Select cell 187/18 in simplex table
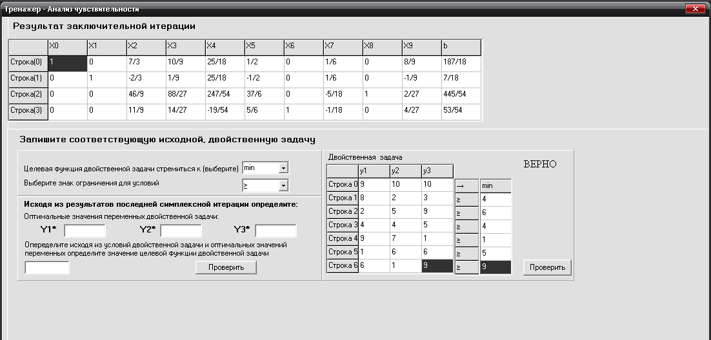Screen dimensions: 711x340 [x=461, y=63]
